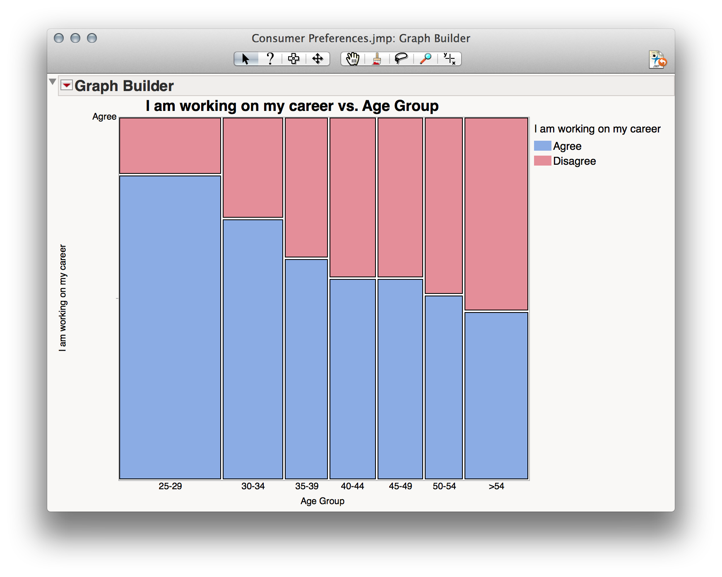The image size is (722, 577).
Task: Select the Magnifier zoom tool
Action: [x=426, y=60]
